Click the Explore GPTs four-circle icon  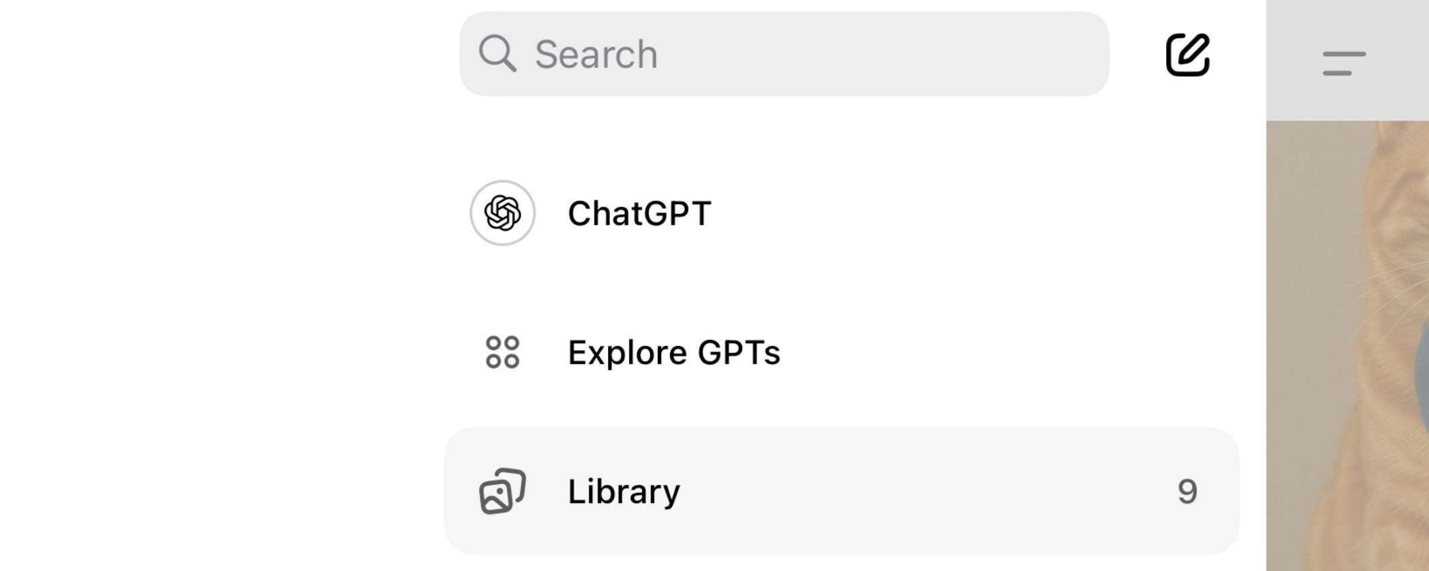click(503, 352)
